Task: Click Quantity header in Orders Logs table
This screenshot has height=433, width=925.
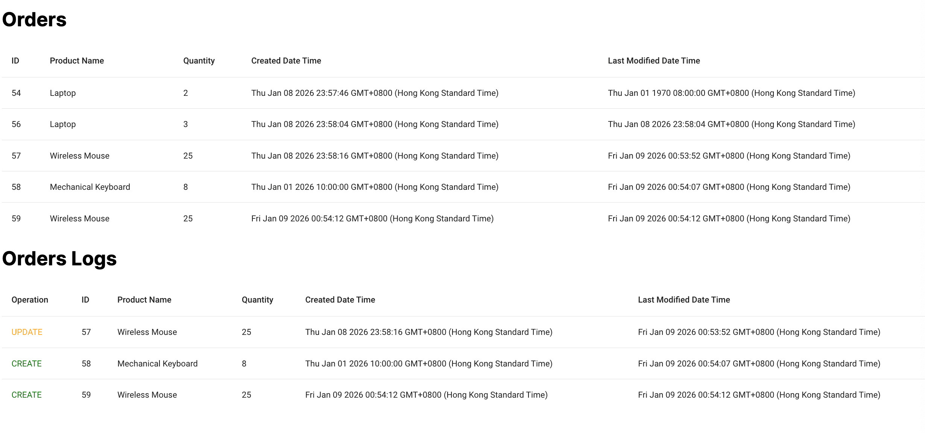Action: [x=257, y=300]
